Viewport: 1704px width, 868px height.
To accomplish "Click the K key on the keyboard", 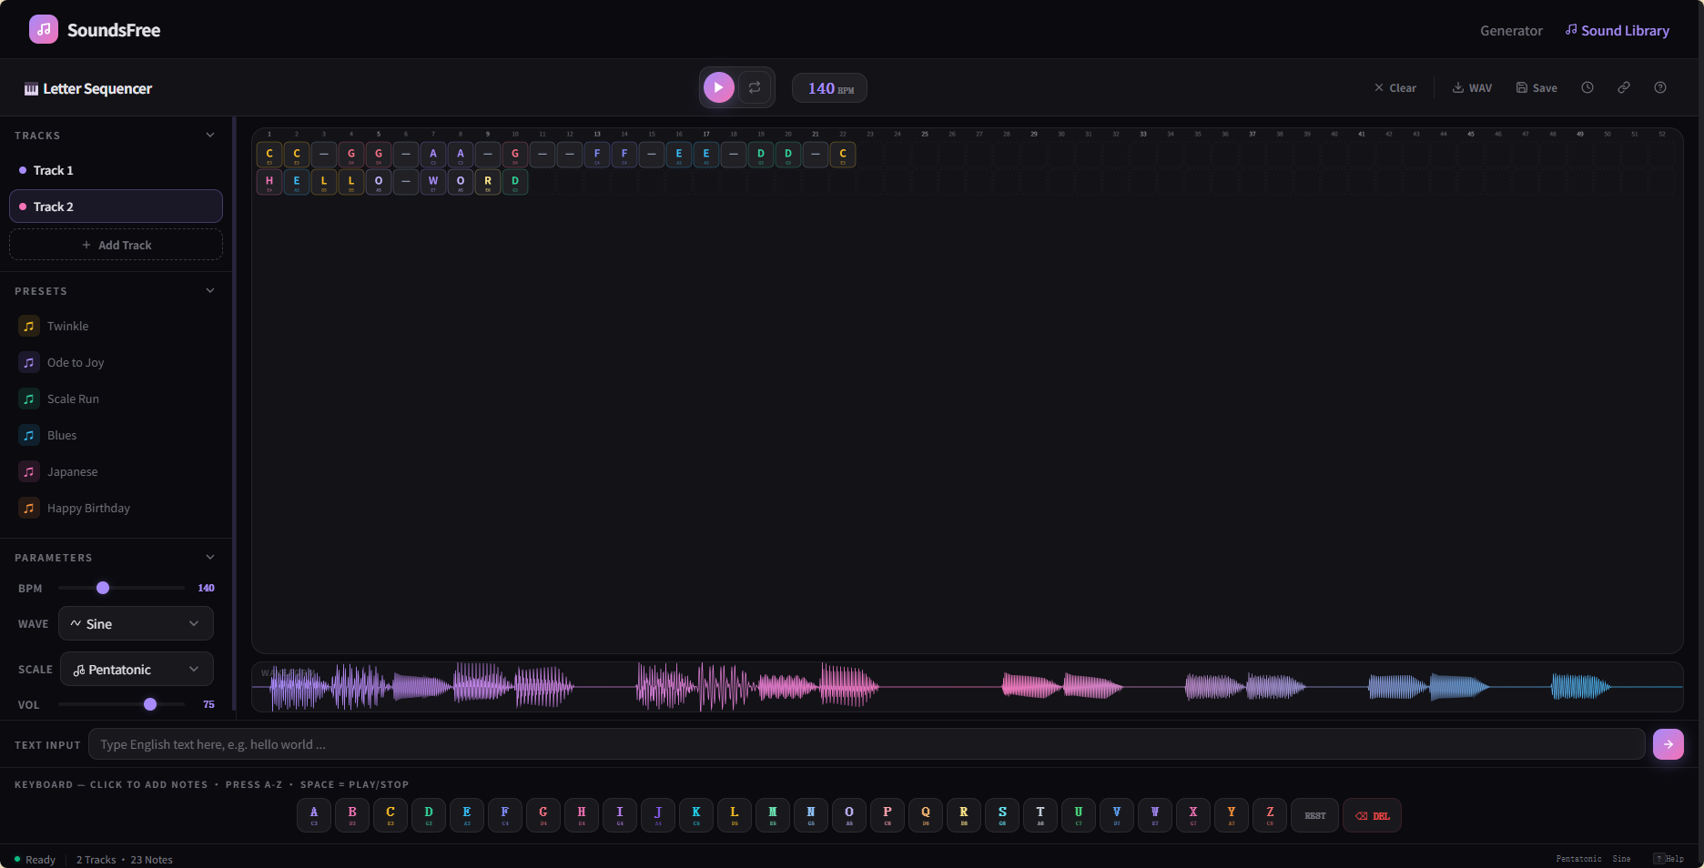I will (696, 815).
